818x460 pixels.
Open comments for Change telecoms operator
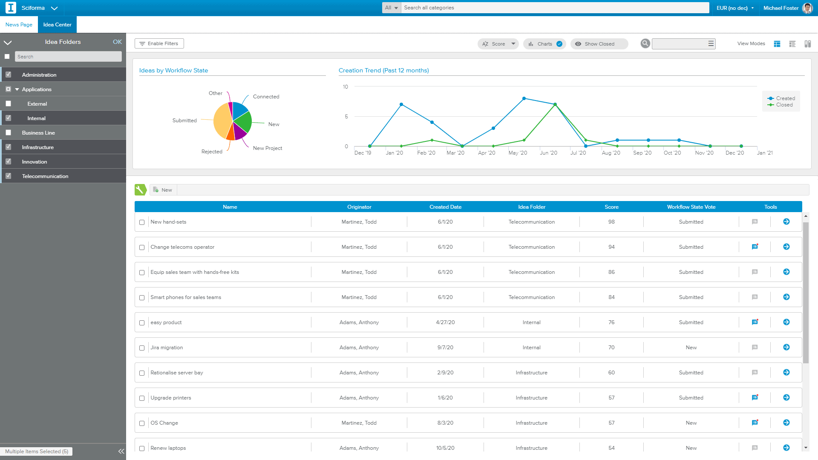click(x=755, y=247)
